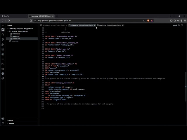Open Brave Leo AI assistant icon

click(x=178, y=21)
